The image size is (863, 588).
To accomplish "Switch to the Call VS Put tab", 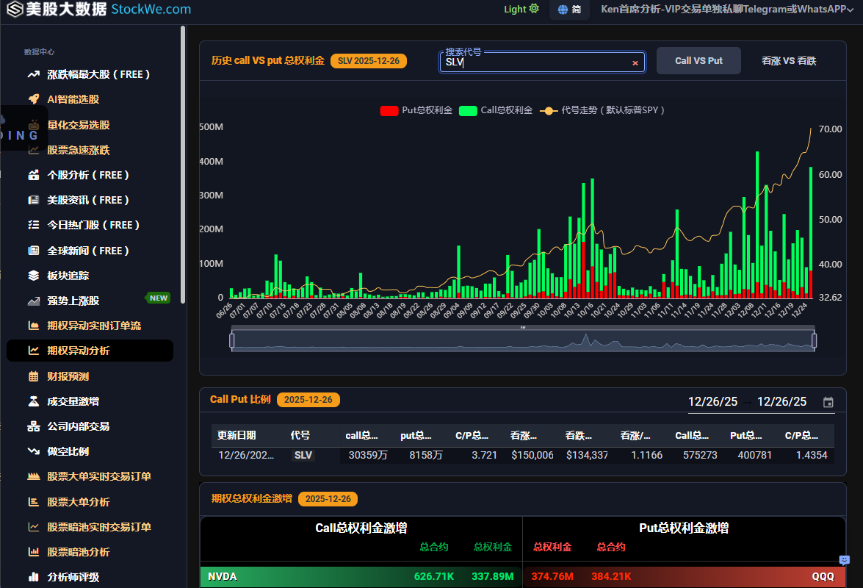I will click(x=698, y=60).
